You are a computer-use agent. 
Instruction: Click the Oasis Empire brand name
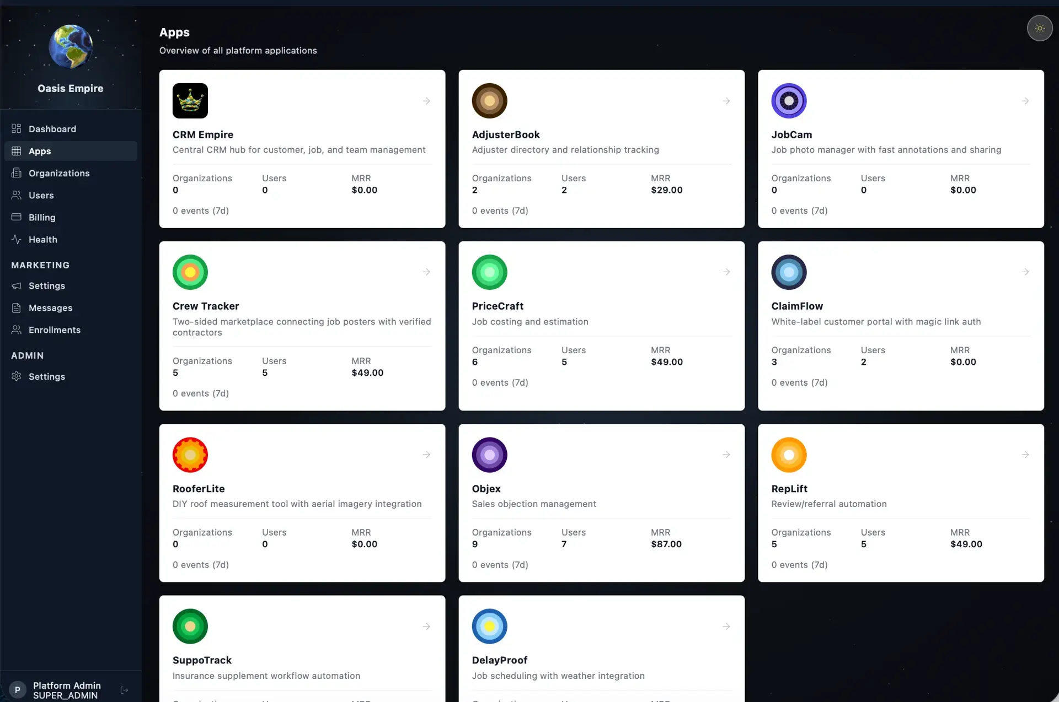click(x=71, y=88)
